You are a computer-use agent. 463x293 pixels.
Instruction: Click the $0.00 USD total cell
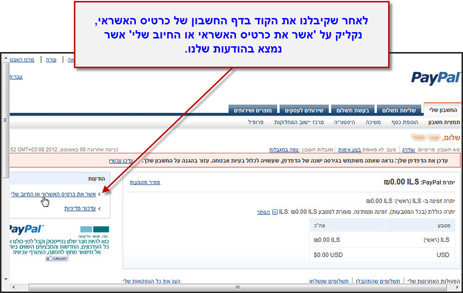point(328,255)
